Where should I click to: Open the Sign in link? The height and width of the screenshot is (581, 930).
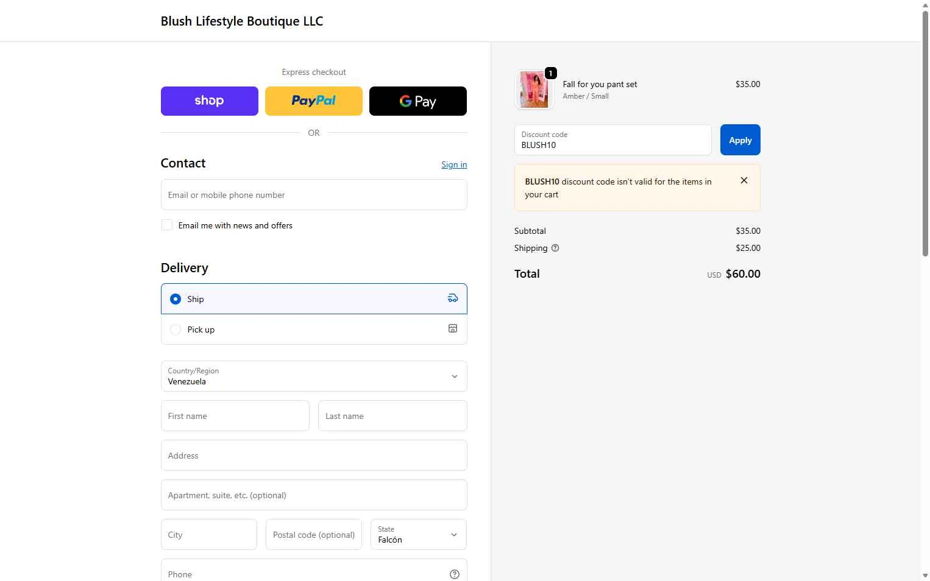click(x=454, y=164)
